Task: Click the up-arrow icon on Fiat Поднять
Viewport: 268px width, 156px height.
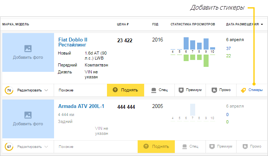Action: (115, 90)
